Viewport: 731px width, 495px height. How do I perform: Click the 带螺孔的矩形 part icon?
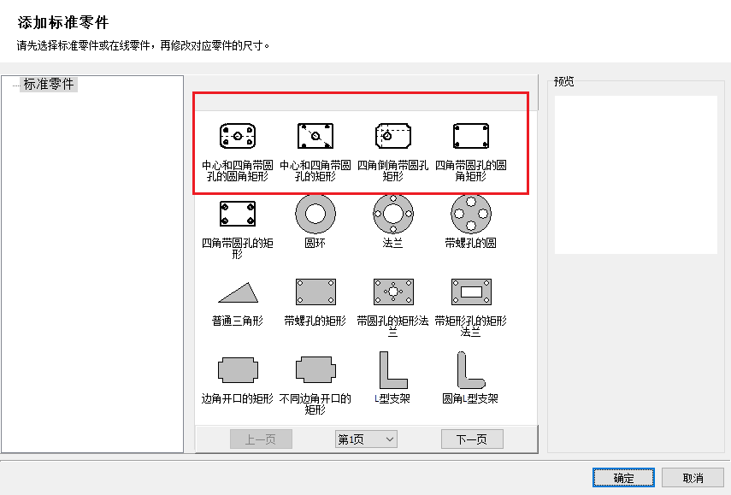click(315, 292)
